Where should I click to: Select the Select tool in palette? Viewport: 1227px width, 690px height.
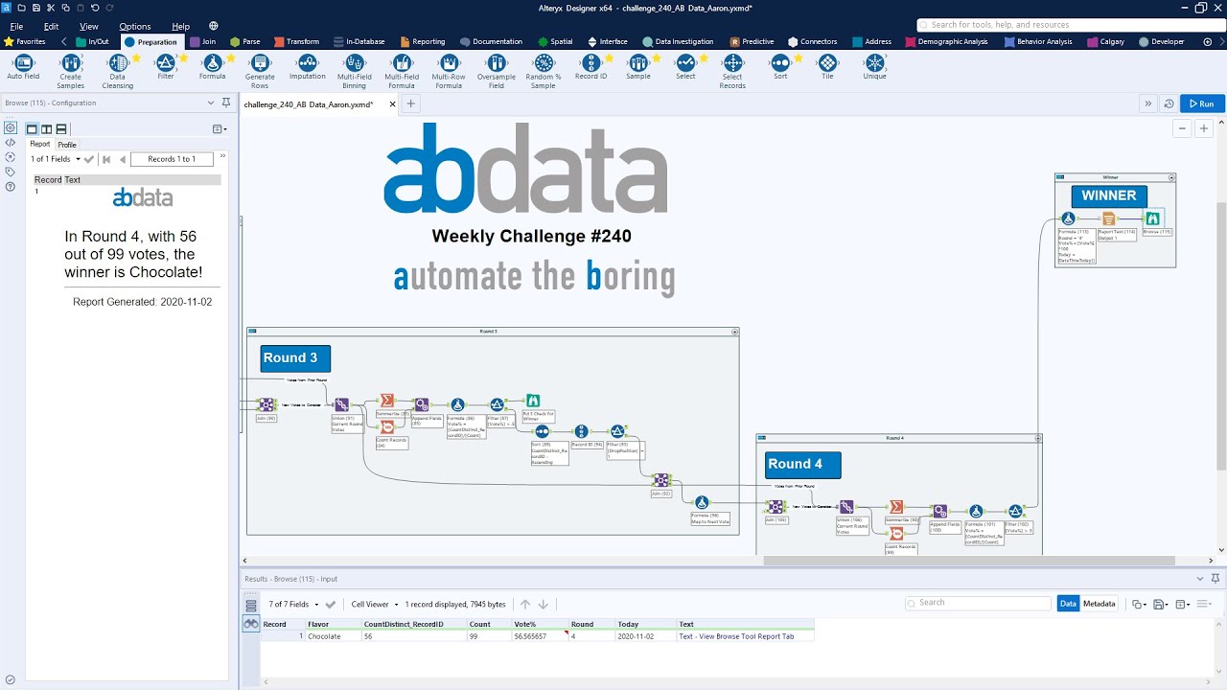(685, 67)
